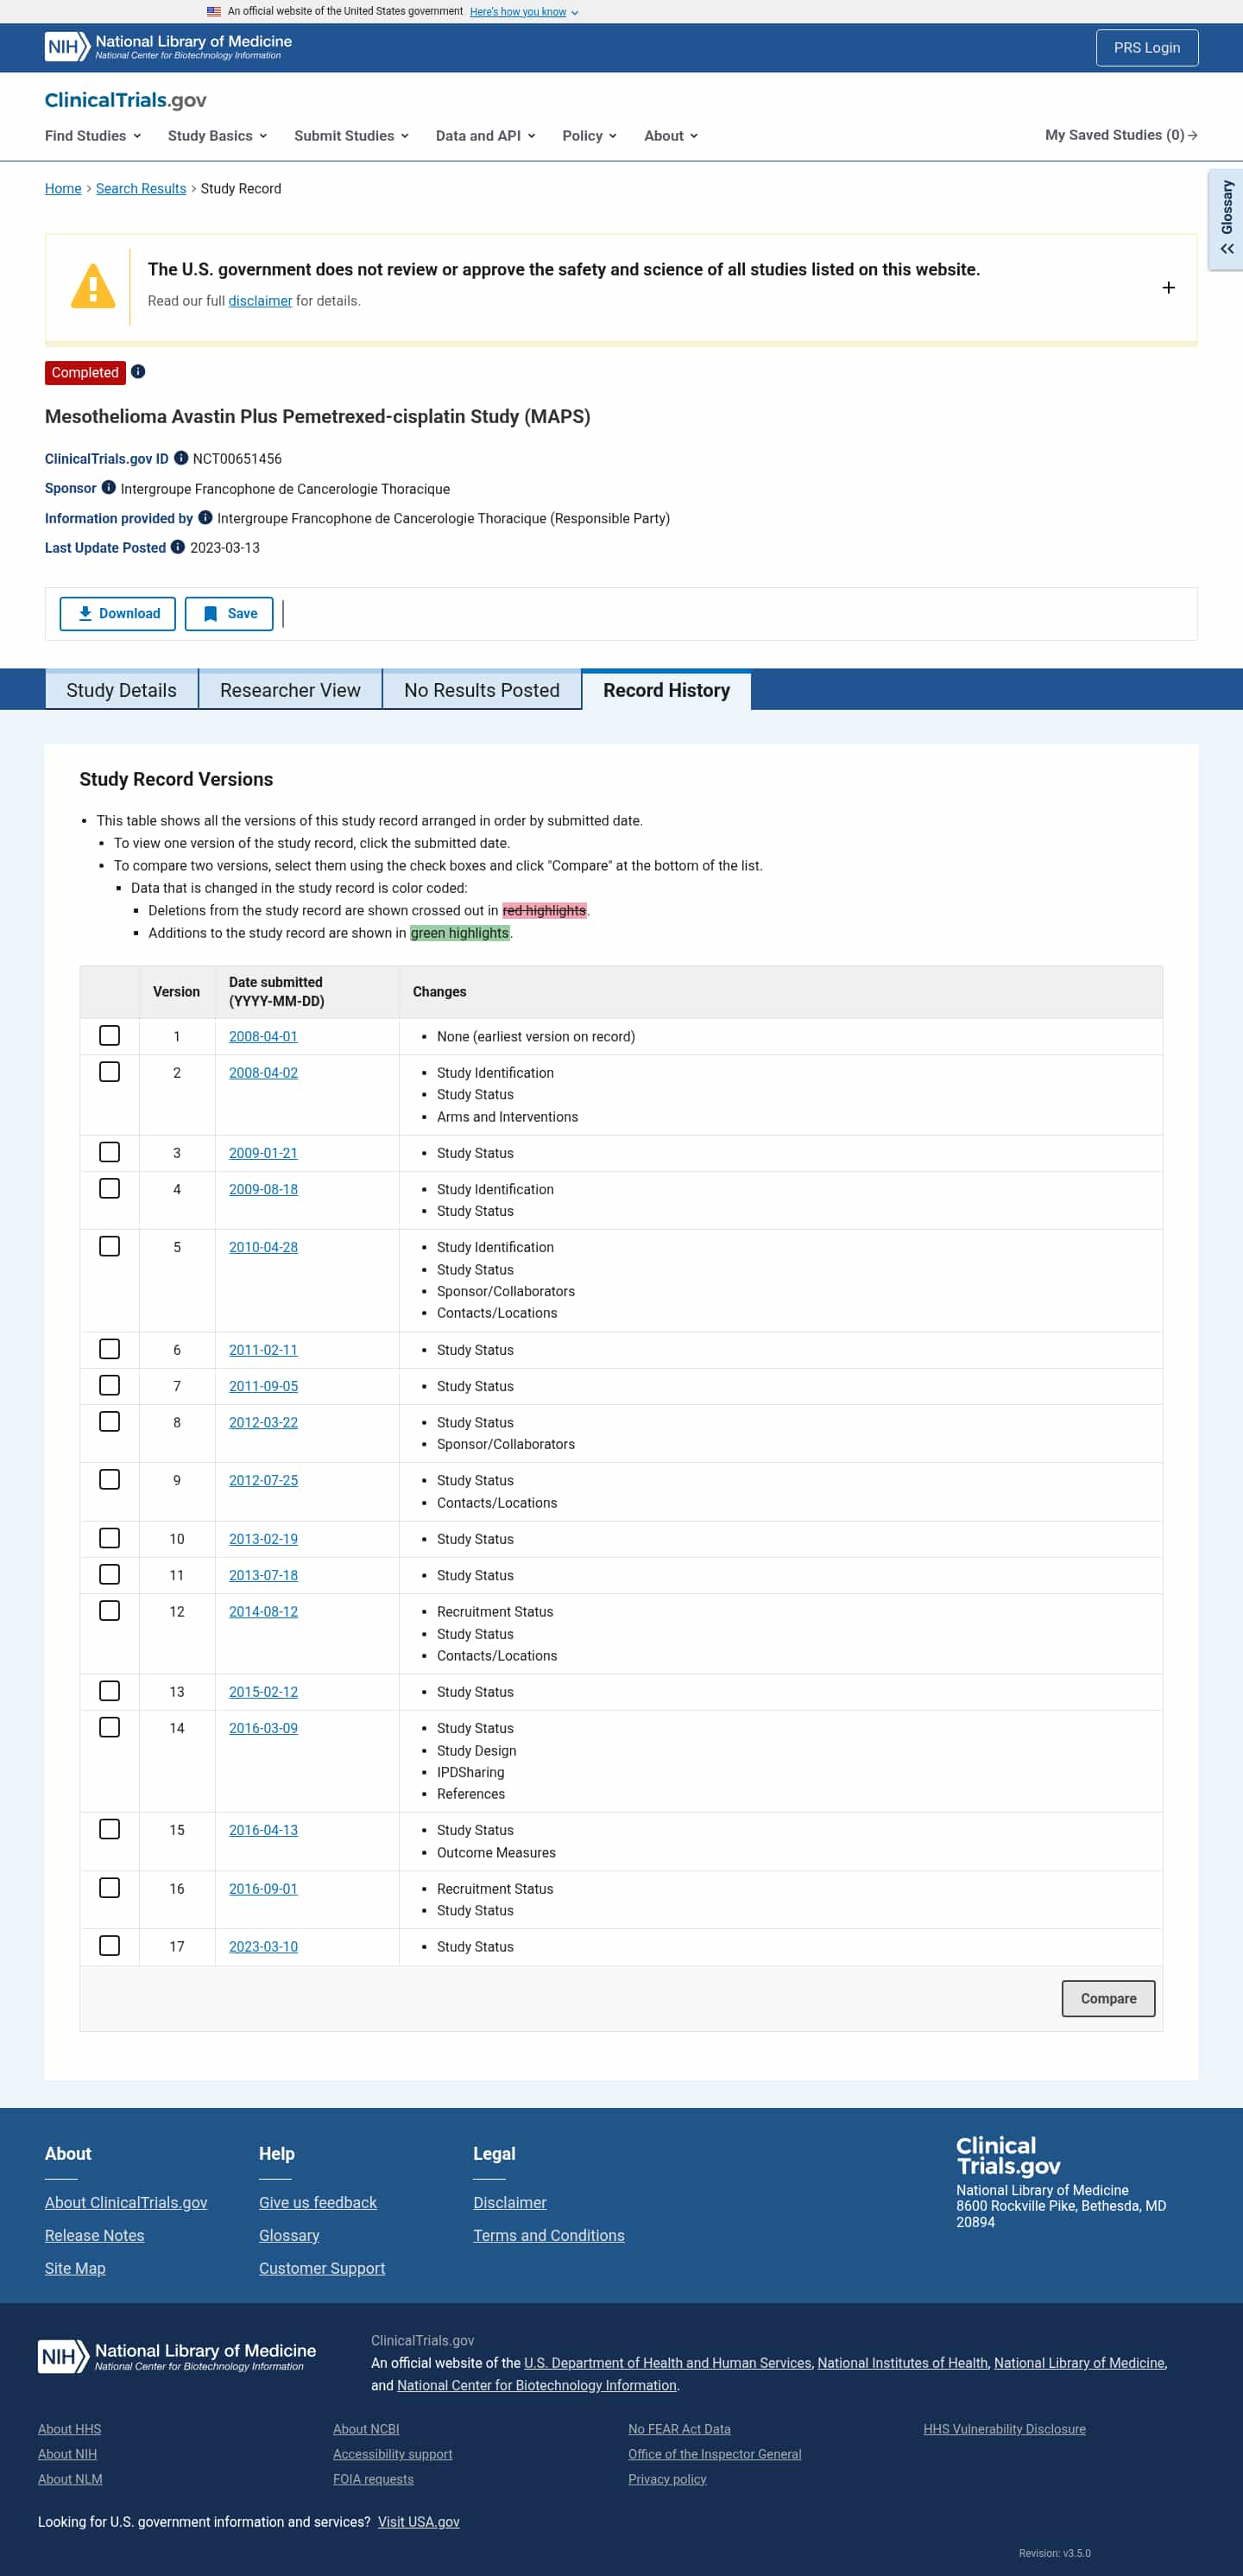
Task: Open Accessibility support link
Action: (x=393, y=2454)
